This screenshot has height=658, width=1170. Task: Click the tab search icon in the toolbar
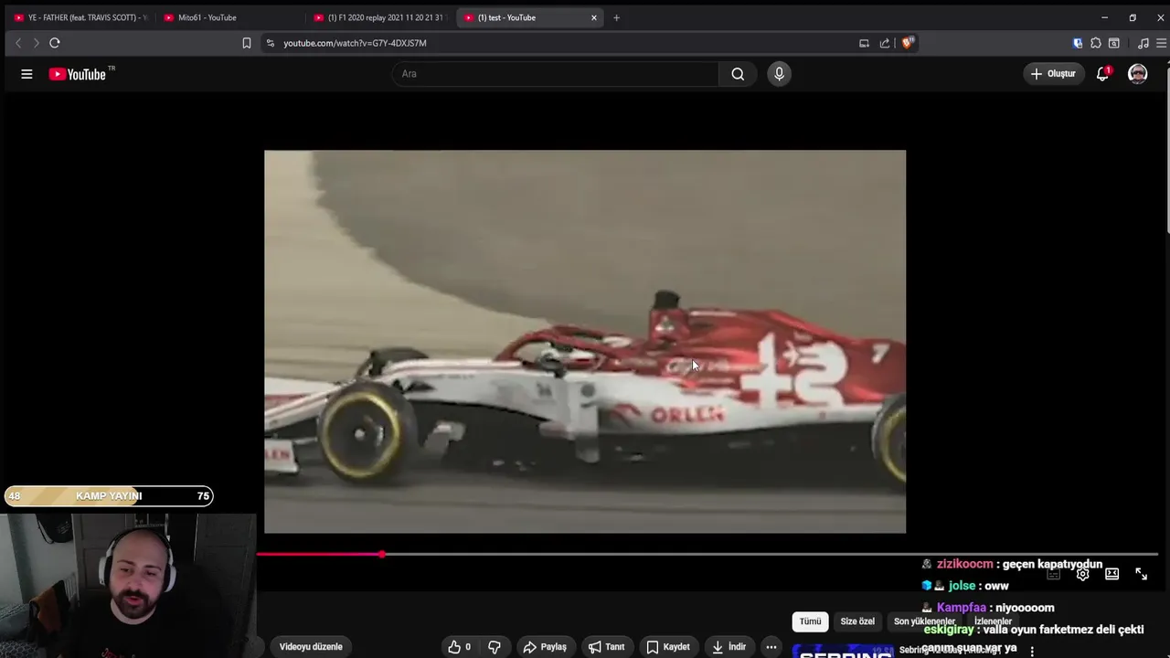click(x=1114, y=43)
